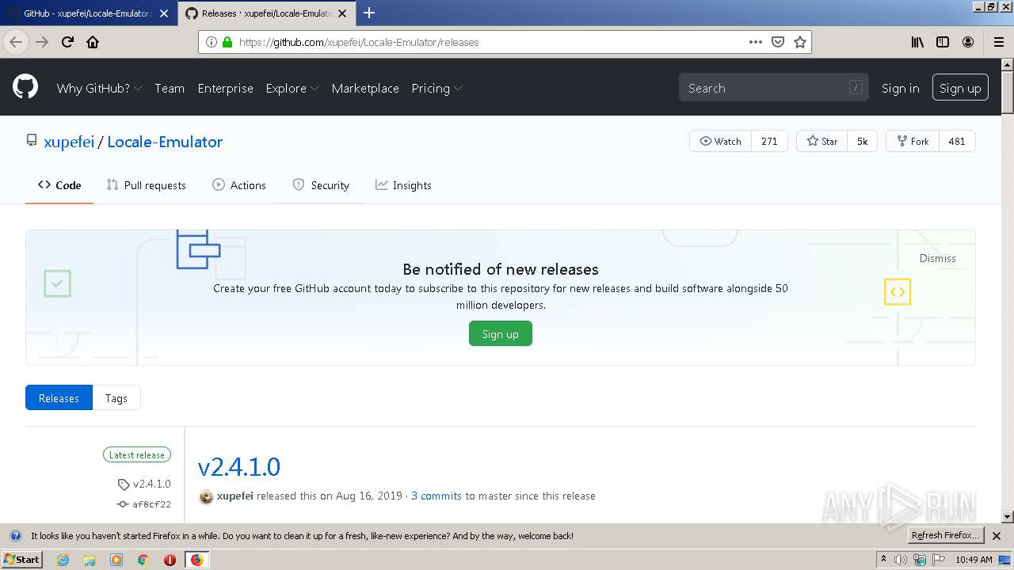
Task: Open the Enterprise link in header
Action: 225,88
